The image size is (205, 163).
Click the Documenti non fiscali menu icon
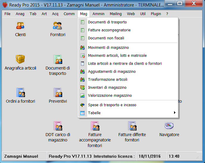(82, 38)
